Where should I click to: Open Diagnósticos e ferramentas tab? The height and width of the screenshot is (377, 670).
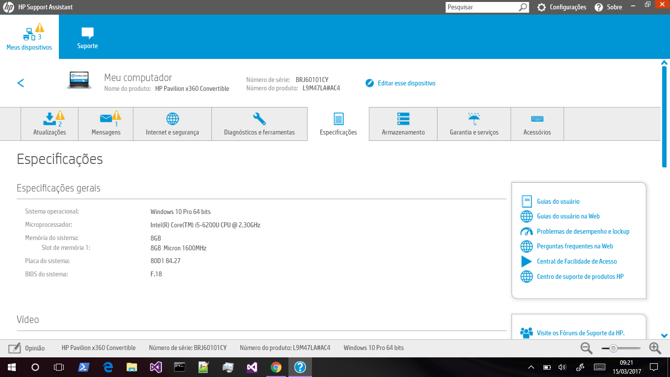(x=259, y=124)
